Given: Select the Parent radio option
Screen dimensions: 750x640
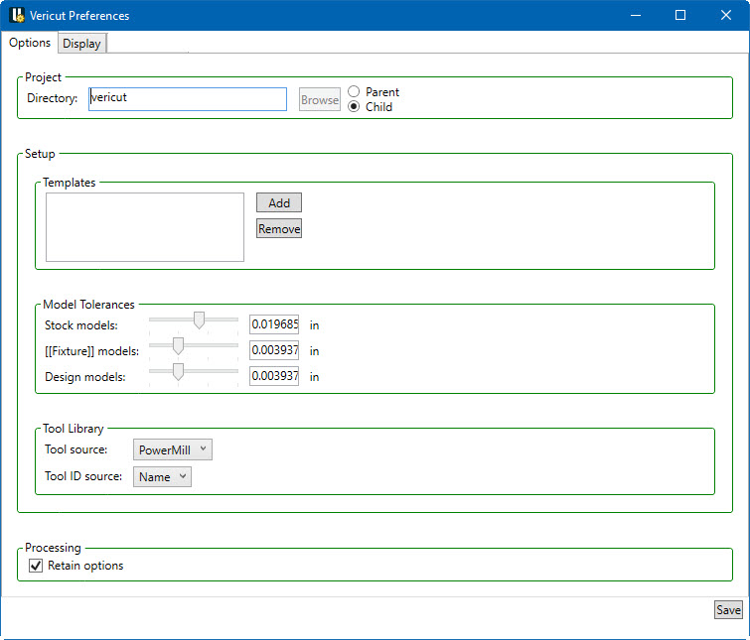Looking at the screenshot, I should 354,91.
